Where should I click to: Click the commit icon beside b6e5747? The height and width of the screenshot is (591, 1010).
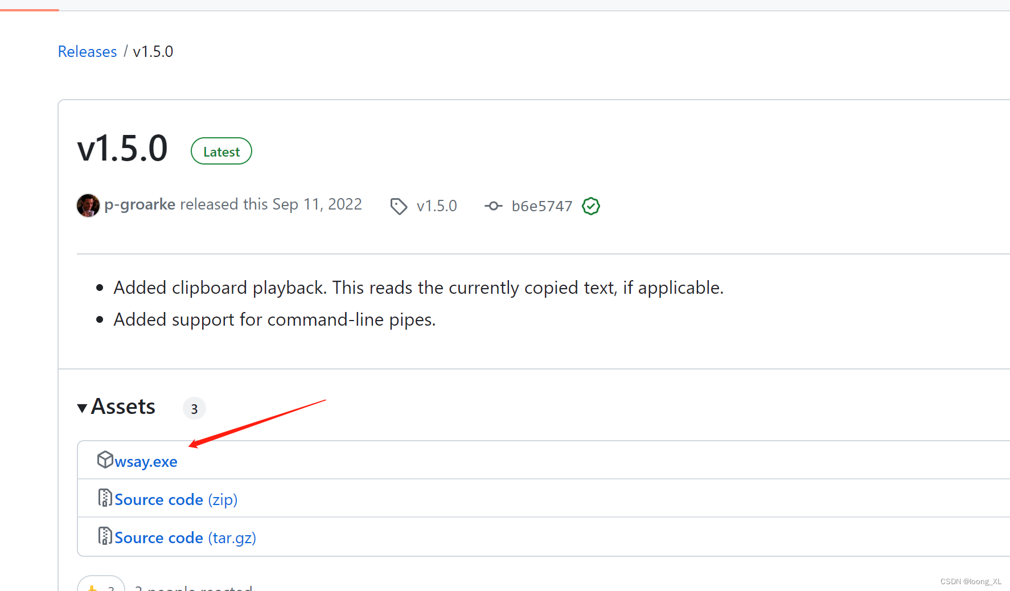(493, 206)
